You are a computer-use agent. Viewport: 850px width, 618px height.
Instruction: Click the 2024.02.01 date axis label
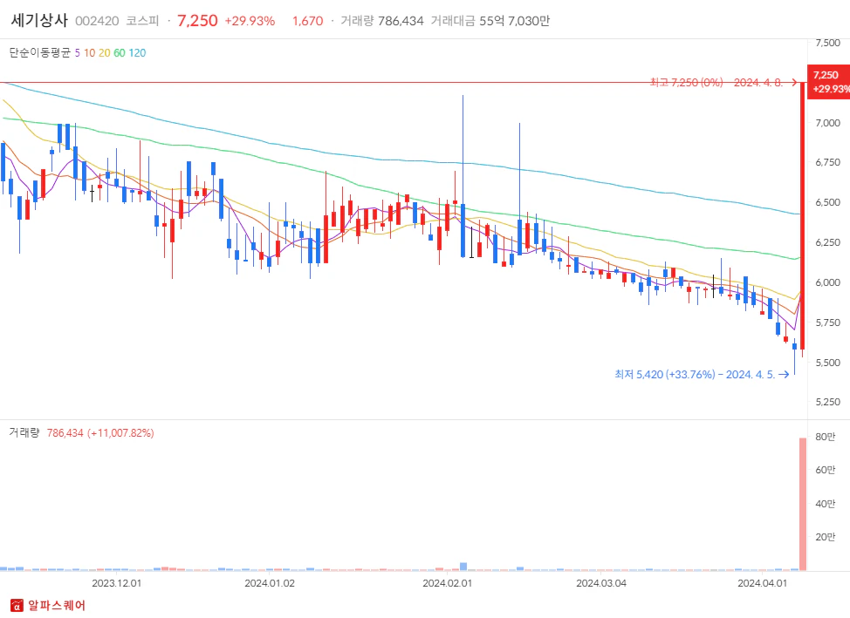point(447,583)
